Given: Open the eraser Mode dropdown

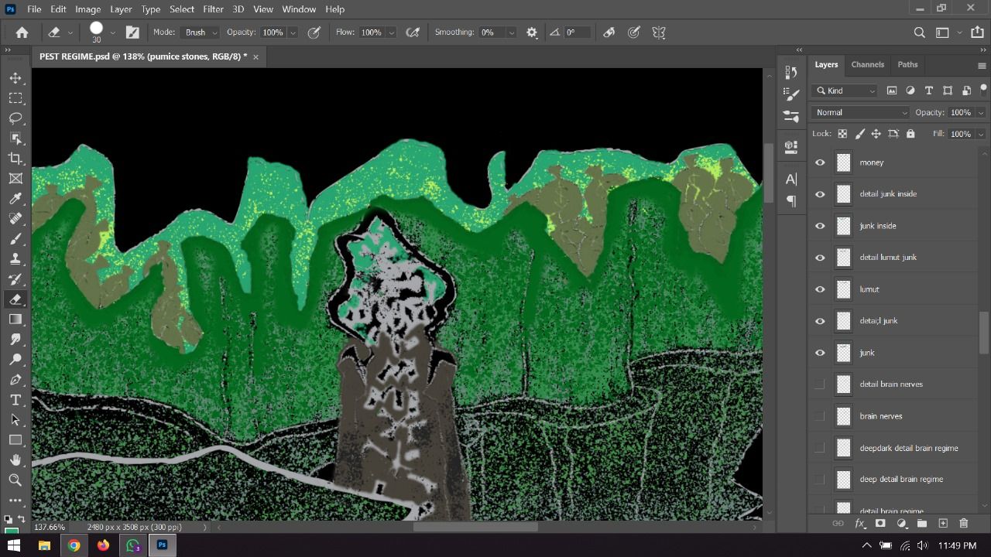Looking at the screenshot, I should (201, 32).
